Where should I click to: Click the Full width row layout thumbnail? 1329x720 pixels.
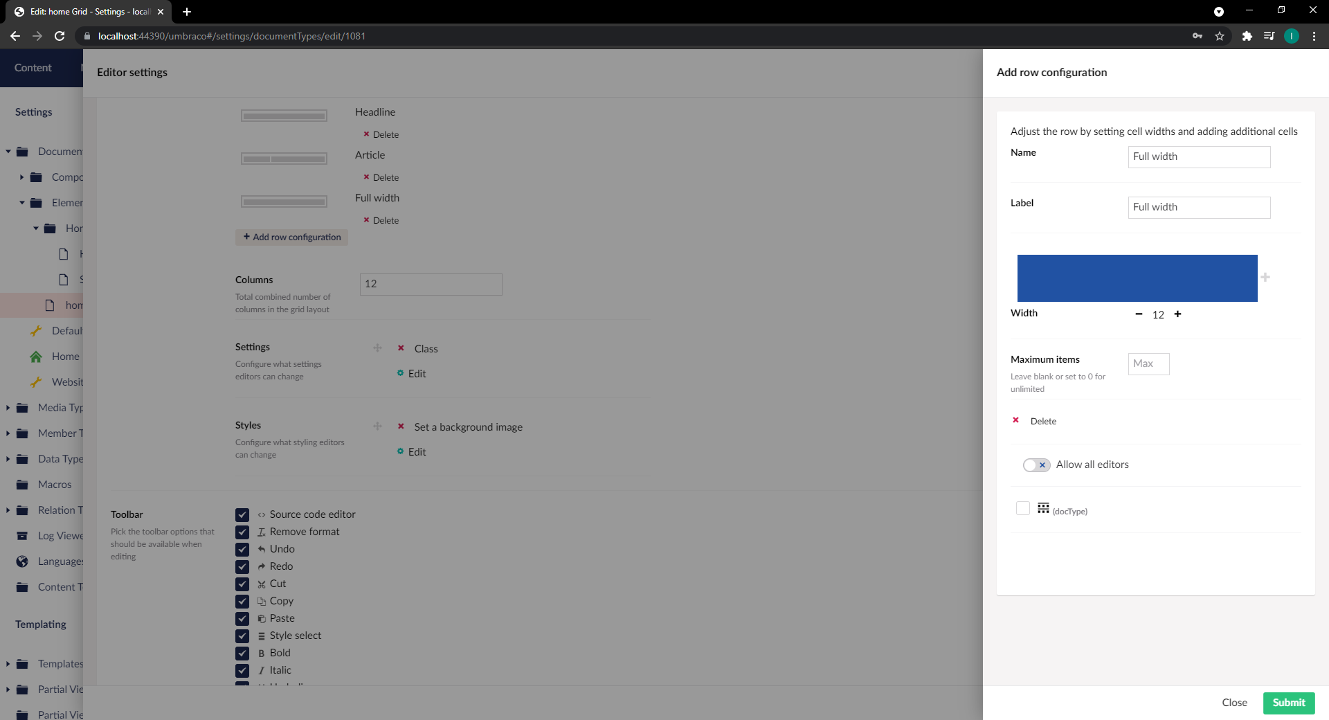coord(284,202)
